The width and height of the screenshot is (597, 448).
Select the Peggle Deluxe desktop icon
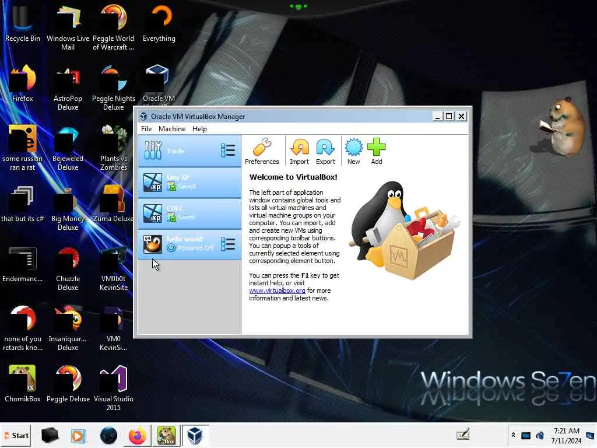[x=68, y=384]
